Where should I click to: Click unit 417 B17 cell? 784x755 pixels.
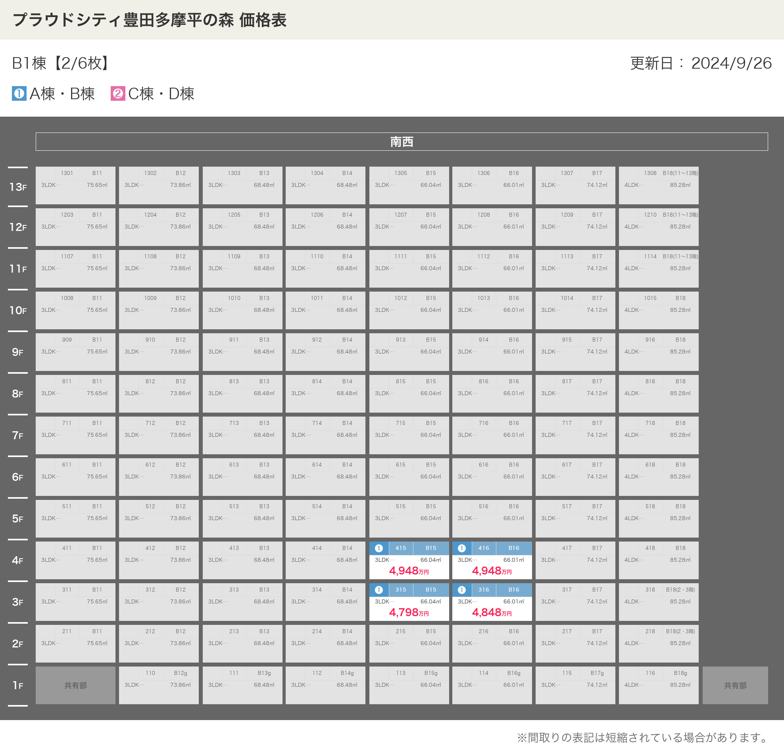click(x=575, y=560)
